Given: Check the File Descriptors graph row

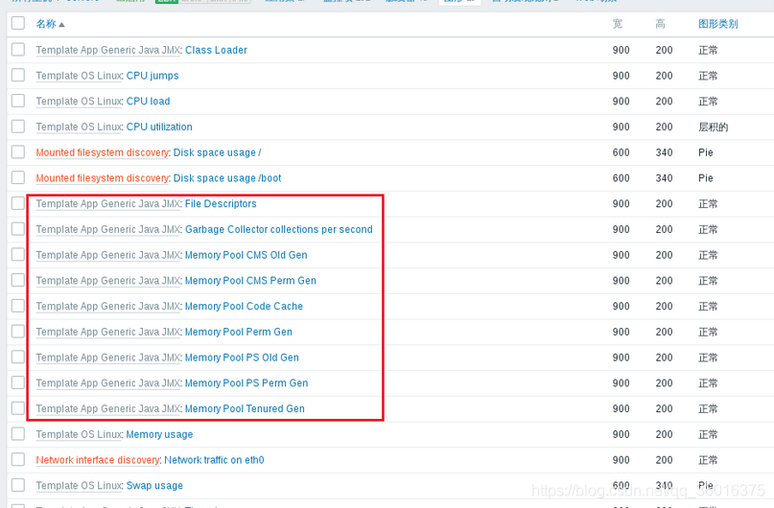Looking at the screenshot, I should tap(18, 203).
